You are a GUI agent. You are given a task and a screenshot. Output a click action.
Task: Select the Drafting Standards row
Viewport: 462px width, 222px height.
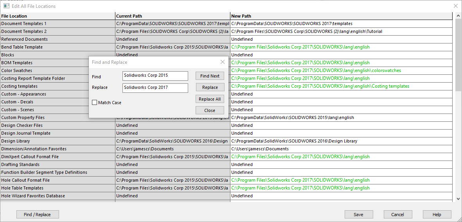58,164
